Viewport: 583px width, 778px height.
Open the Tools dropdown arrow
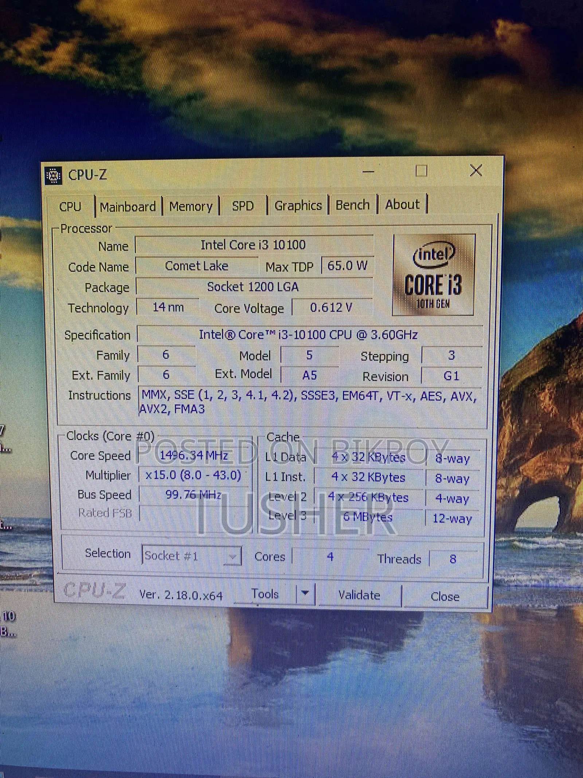pos(305,594)
